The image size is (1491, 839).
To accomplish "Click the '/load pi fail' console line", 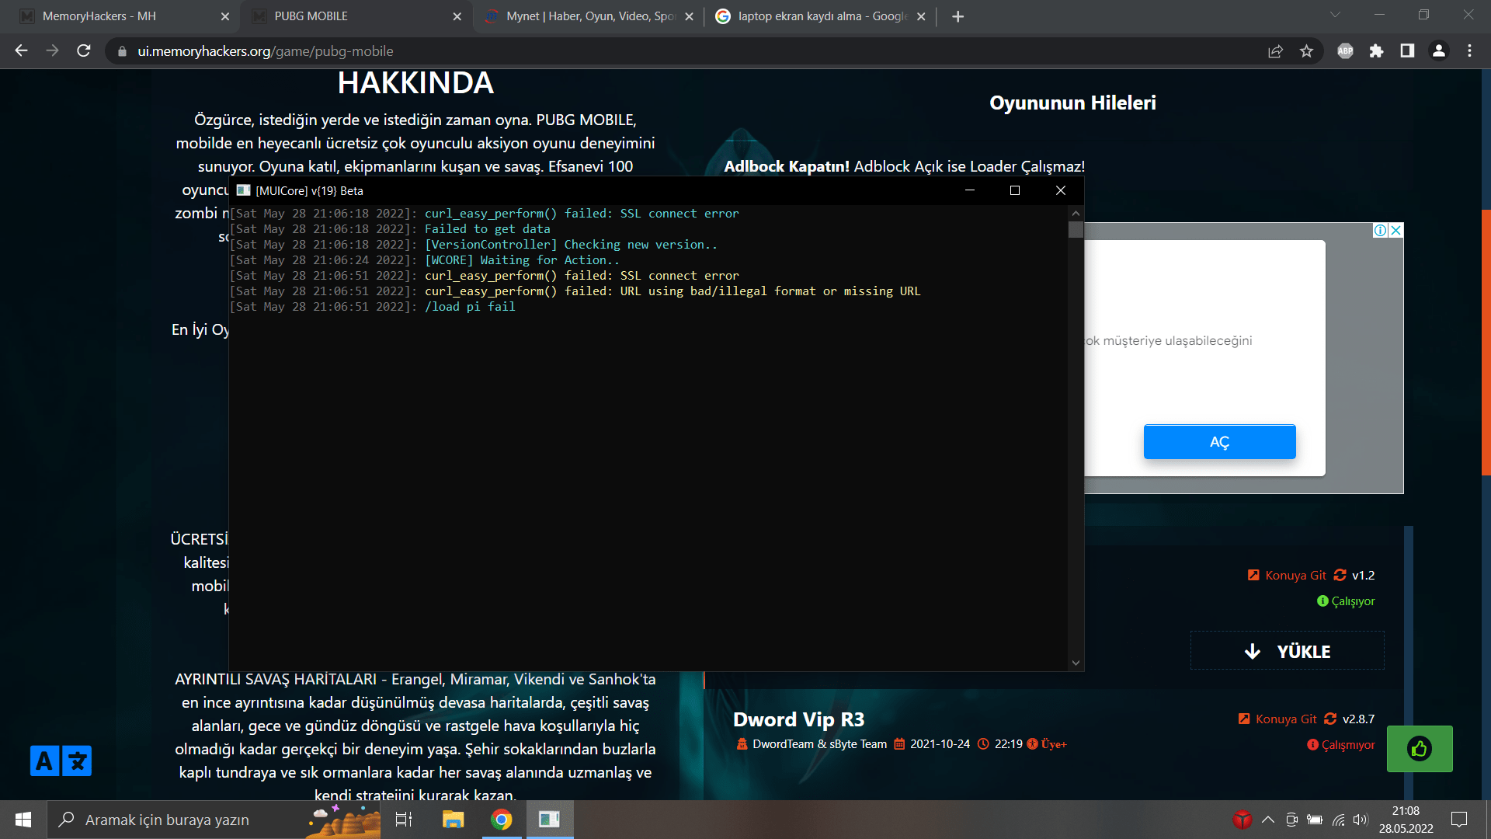I will point(470,307).
